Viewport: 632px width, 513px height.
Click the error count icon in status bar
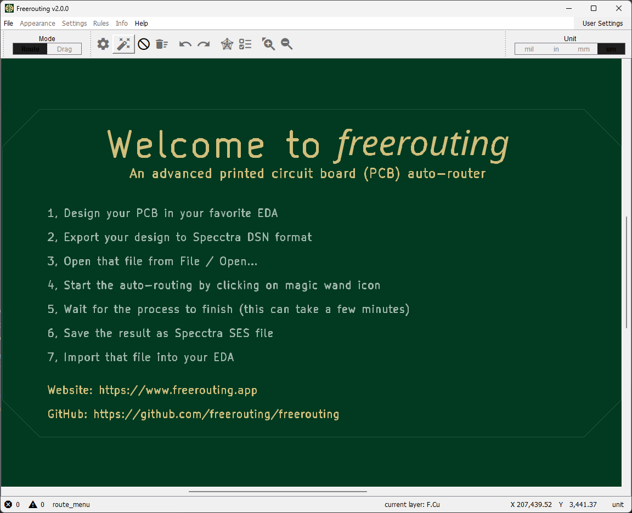8,504
